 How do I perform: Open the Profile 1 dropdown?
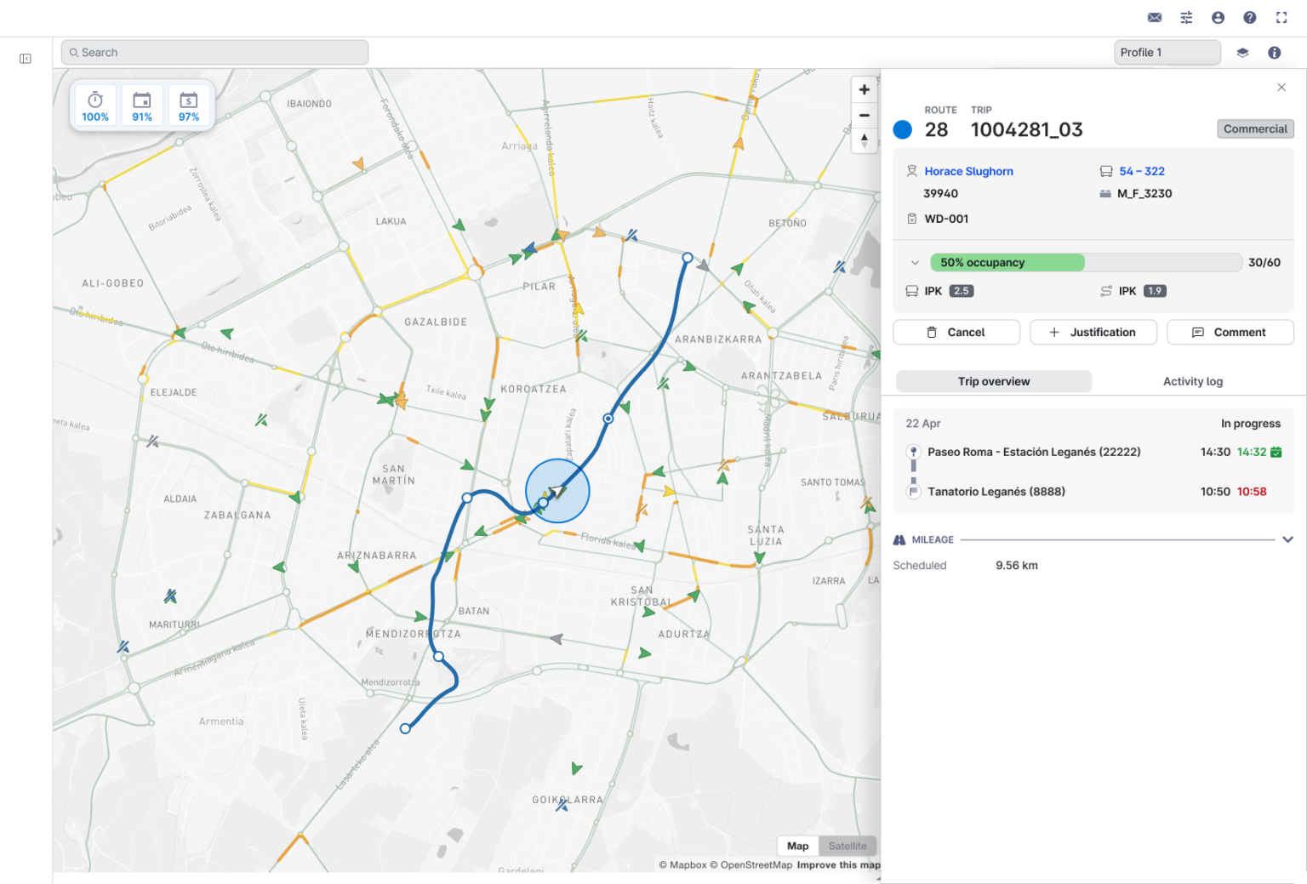click(1167, 53)
